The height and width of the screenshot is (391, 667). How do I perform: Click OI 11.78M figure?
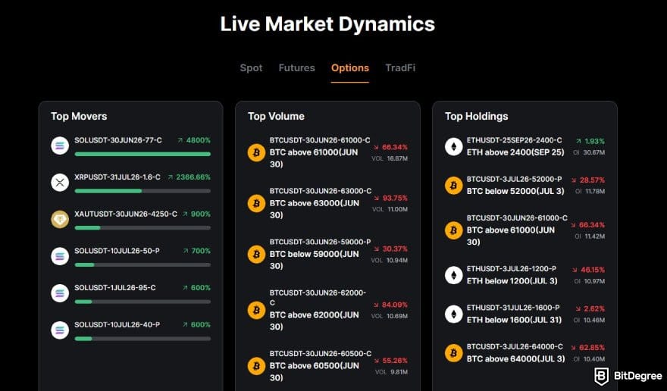coord(590,192)
